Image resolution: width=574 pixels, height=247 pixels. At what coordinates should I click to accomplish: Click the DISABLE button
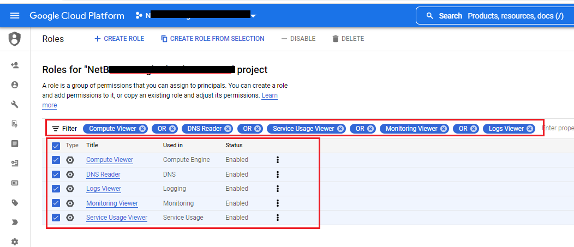(x=298, y=39)
